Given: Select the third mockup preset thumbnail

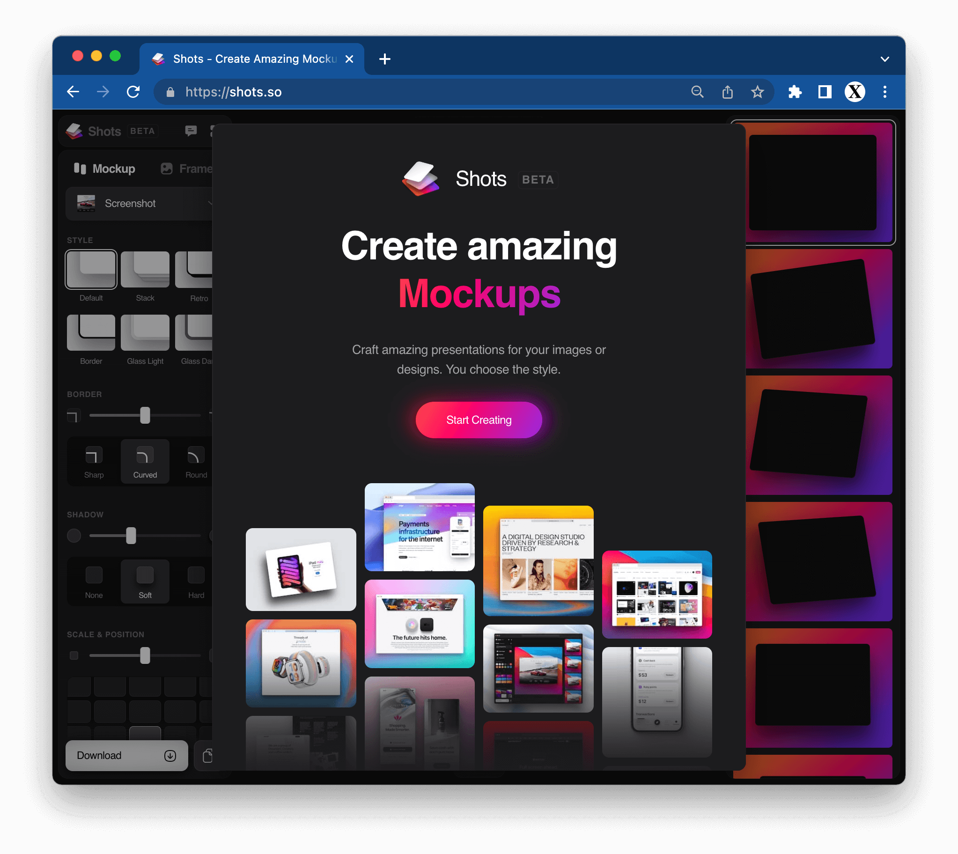Looking at the screenshot, I should tap(818, 435).
